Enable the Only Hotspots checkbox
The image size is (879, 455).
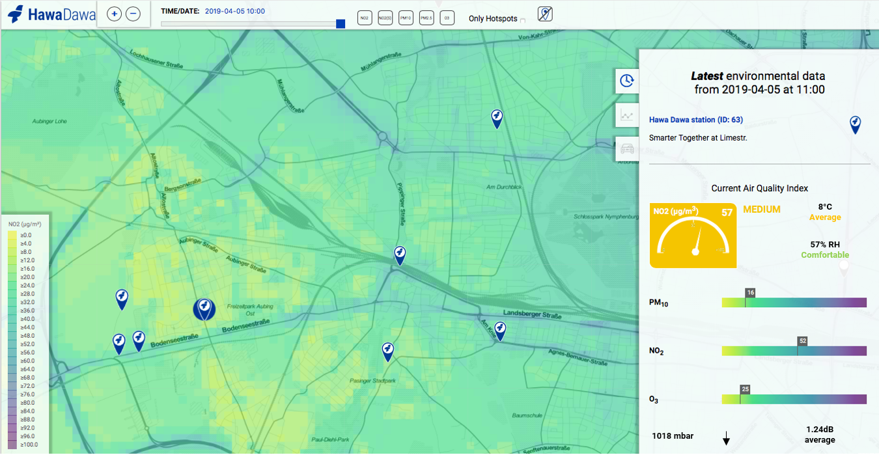click(x=523, y=20)
